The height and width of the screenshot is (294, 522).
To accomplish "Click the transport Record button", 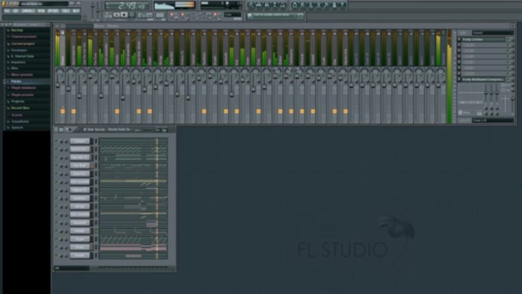I will click(132, 15).
